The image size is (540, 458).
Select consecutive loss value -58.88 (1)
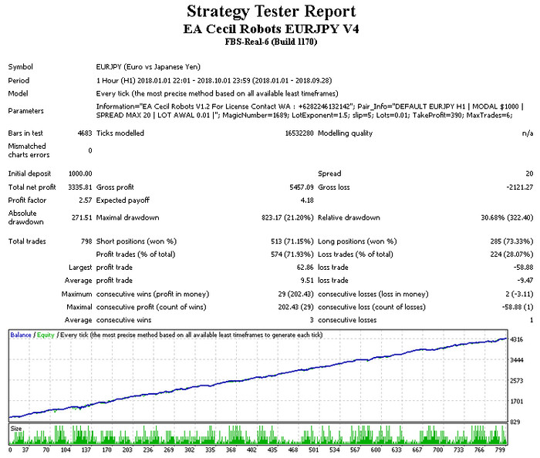click(x=518, y=307)
